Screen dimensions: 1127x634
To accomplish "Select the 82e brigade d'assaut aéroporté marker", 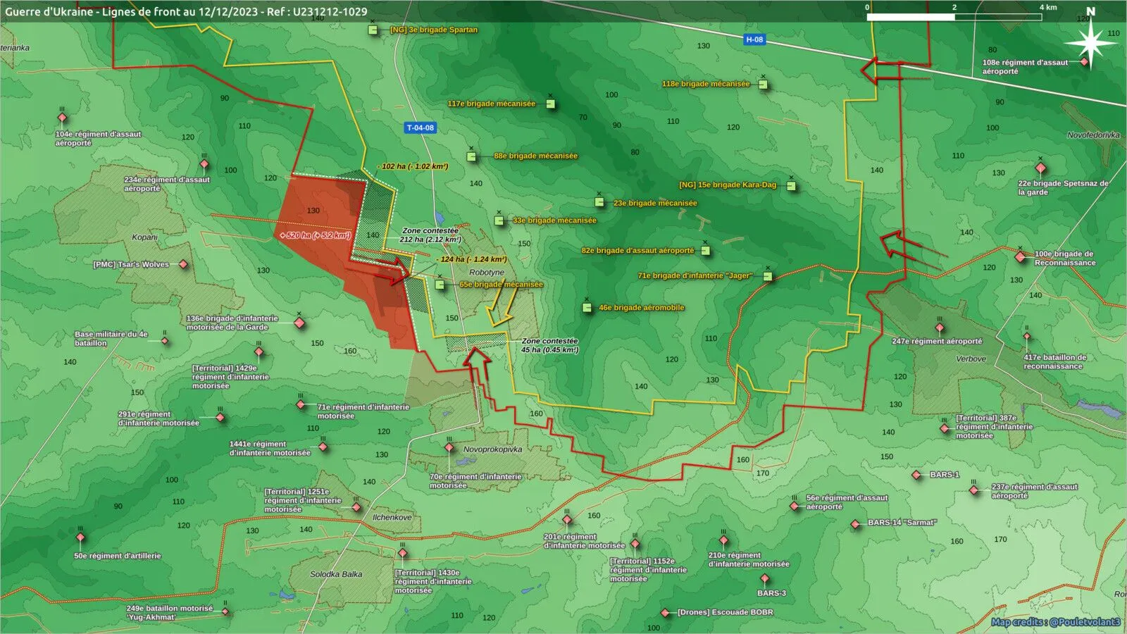I will pos(706,250).
